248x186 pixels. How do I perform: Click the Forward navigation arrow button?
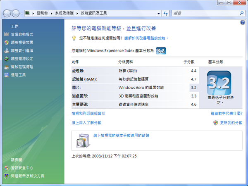click(16, 14)
